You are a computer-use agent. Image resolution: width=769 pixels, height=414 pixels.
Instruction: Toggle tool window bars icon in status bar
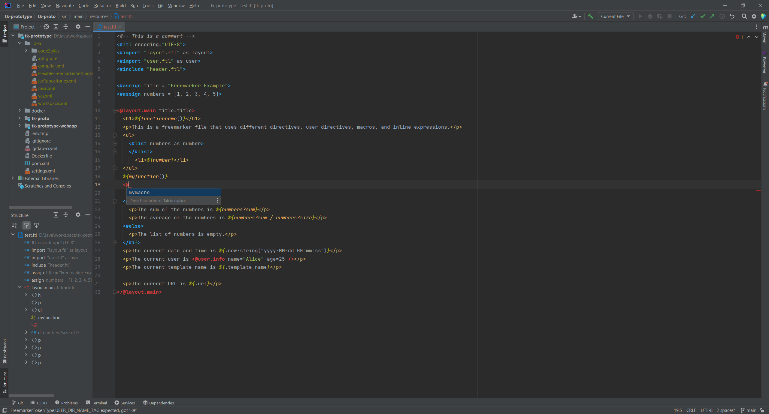pos(5,410)
